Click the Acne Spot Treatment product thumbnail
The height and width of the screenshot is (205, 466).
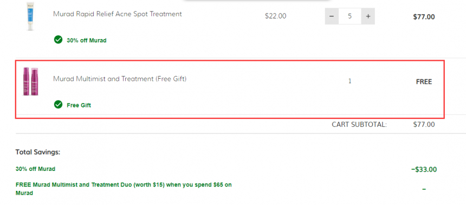coord(30,16)
